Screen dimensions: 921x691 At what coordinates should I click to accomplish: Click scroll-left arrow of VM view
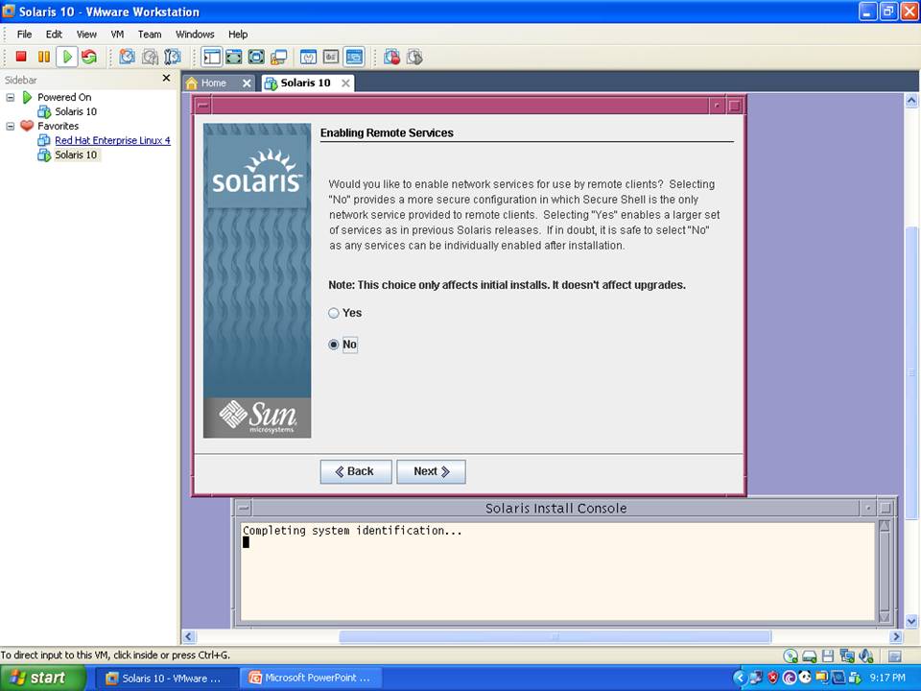tap(188, 636)
